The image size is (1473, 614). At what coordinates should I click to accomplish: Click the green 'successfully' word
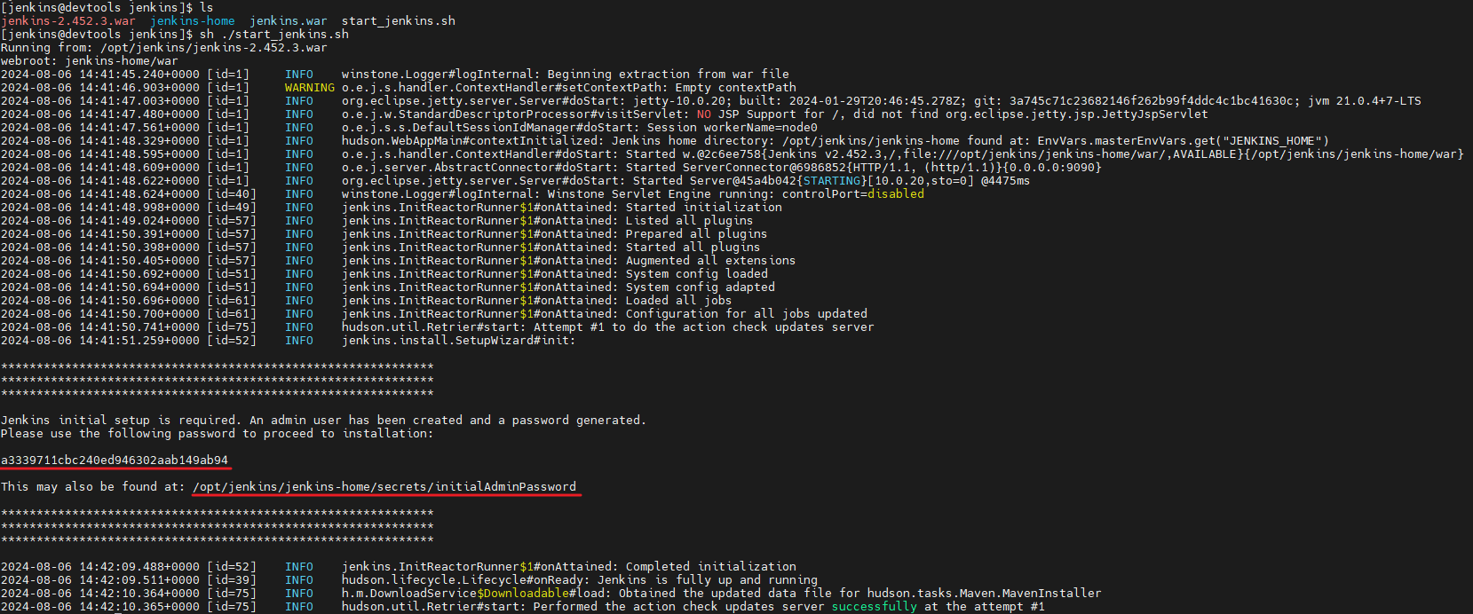point(875,606)
